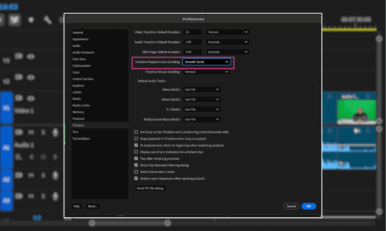Select Media Cache preferences category
This screenshot has width=386, height=231.
pos(81,106)
